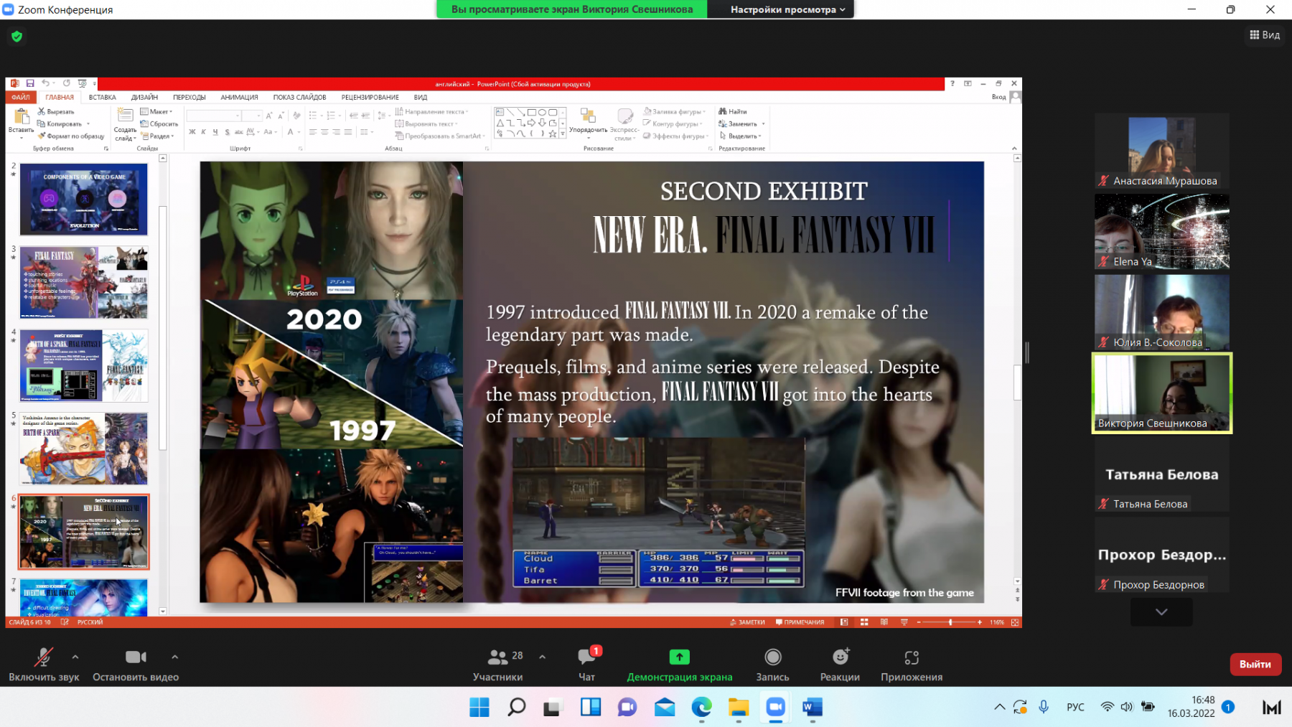Select the star shape in shapes gallery
The width and height of the screenshot is (1292, 727).
pos(552,133)
